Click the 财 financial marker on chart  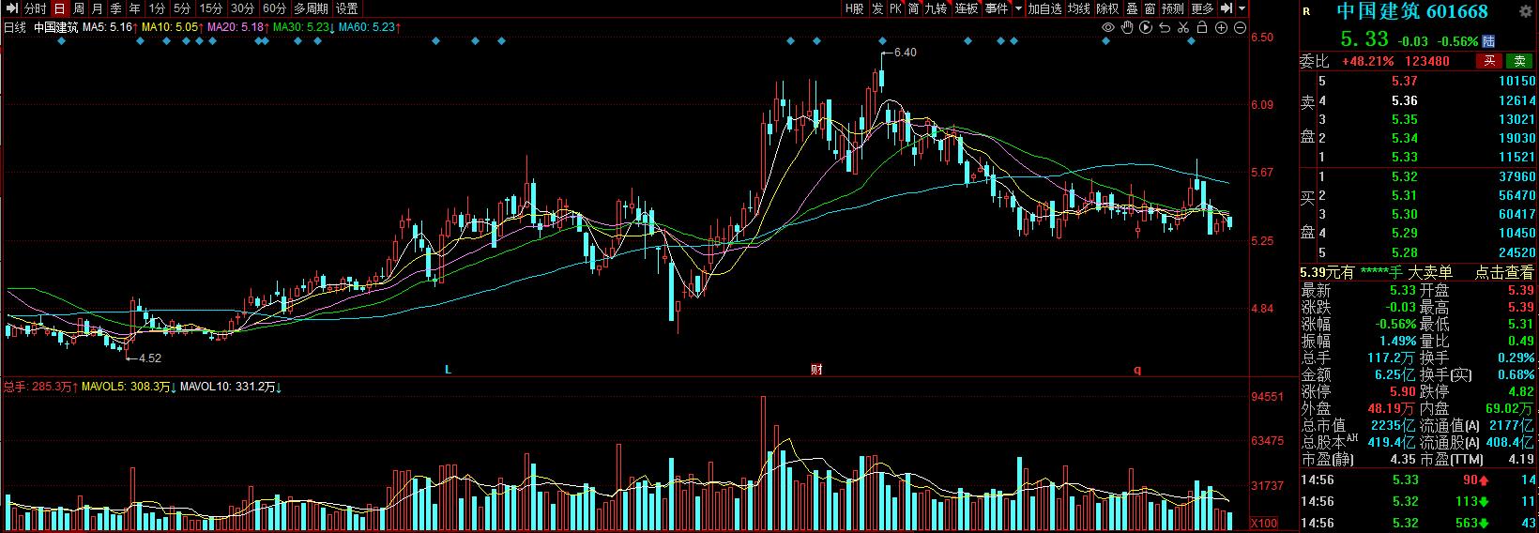click(x=816, y=370)
